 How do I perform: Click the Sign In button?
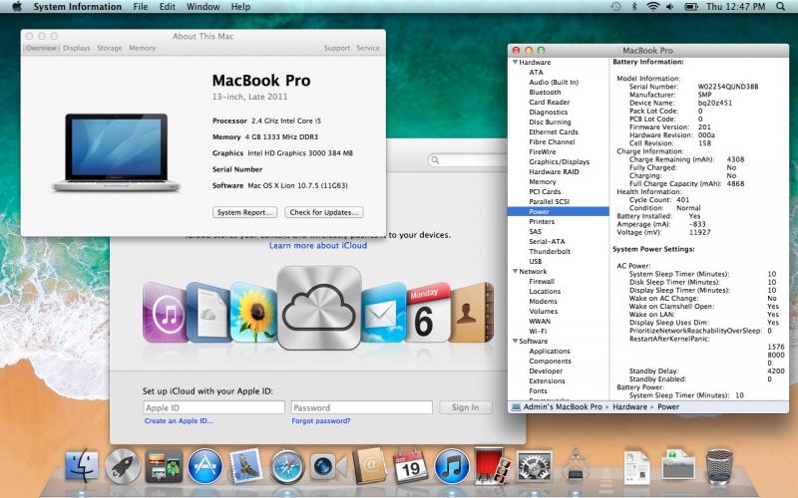click(x=465, y=407)
